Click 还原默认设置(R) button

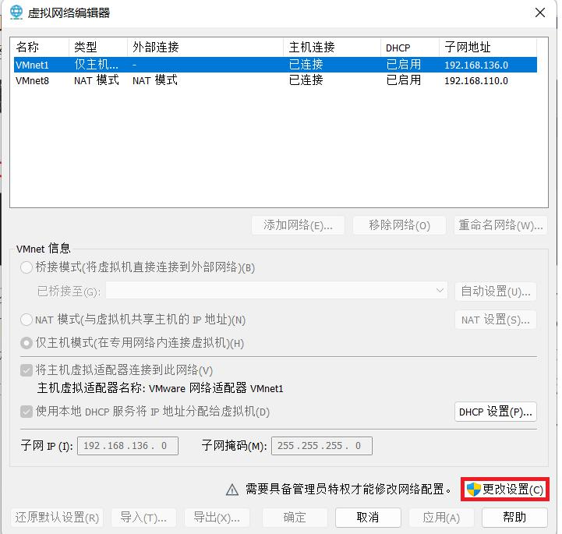coord(57,518)
